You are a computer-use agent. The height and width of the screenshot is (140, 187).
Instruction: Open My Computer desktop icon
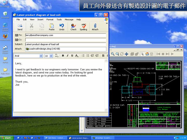(x=5, y=4)
